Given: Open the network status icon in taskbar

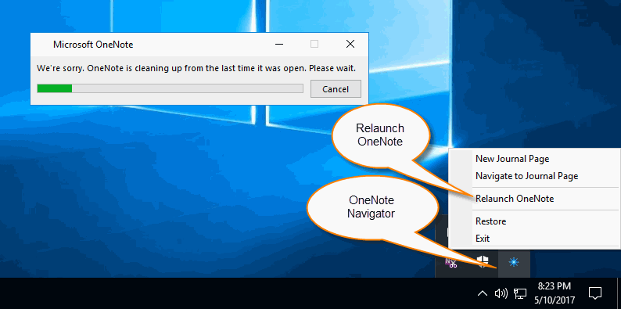Looking at the screenshot, I should pos(520,293).
